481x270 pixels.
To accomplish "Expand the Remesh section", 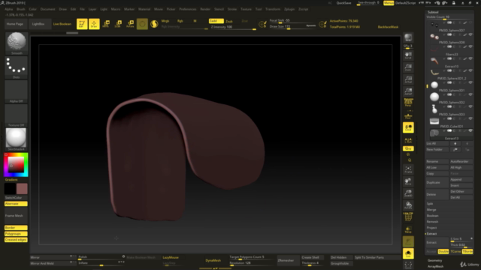I will [x=432, y=222].
